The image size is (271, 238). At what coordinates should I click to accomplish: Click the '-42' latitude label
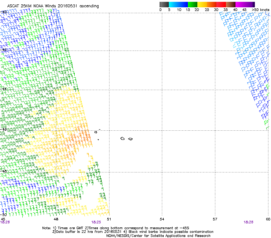(x=4, y=50)
